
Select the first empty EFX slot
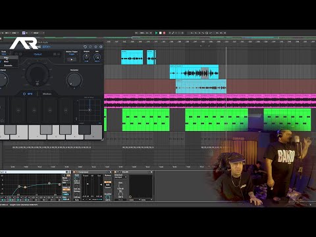[18, 111]
